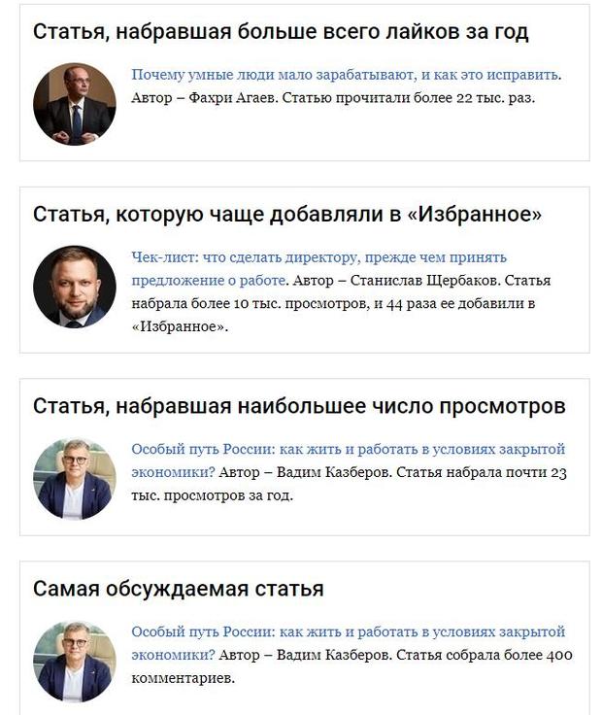Click the word 'комментариев.' in the last card
Screen dimensions: 602x715
click(184, 678)
